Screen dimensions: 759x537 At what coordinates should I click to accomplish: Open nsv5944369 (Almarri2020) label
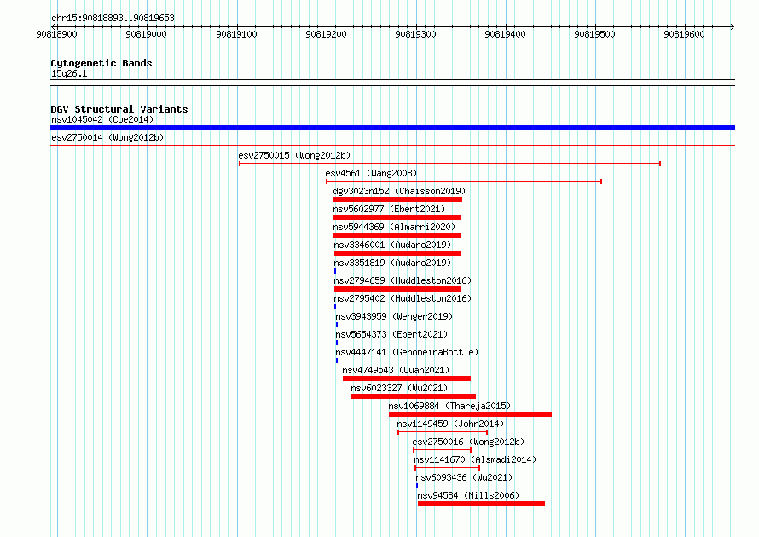coord(394,227)
